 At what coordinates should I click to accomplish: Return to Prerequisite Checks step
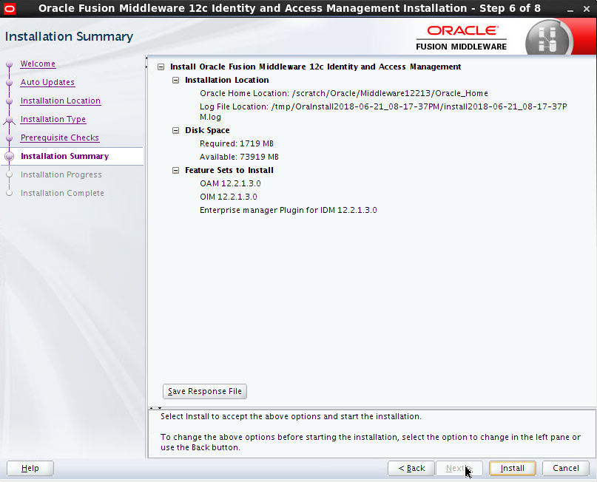(60, 138)
